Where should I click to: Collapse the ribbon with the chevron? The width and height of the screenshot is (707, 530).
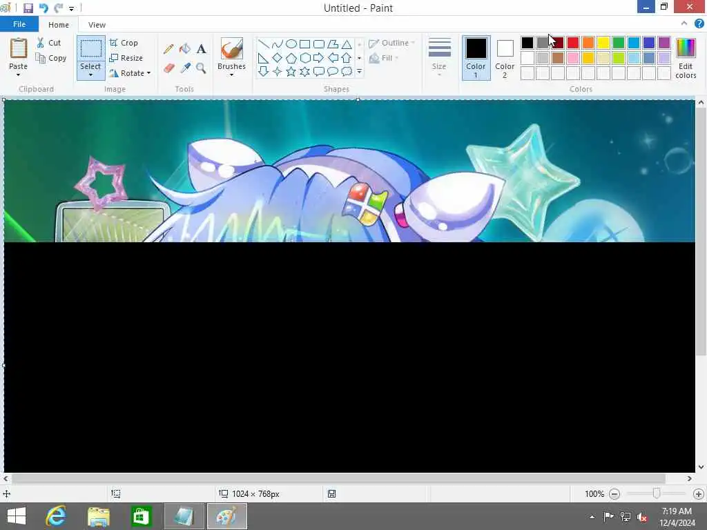tap(684, 23)
